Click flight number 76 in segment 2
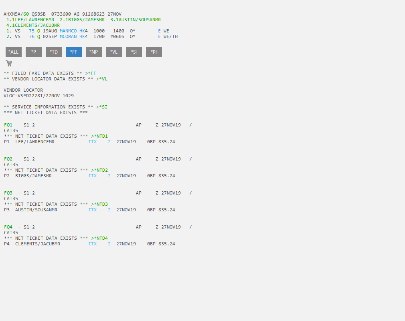Screen dimensions: 405x321 point(32,36)
